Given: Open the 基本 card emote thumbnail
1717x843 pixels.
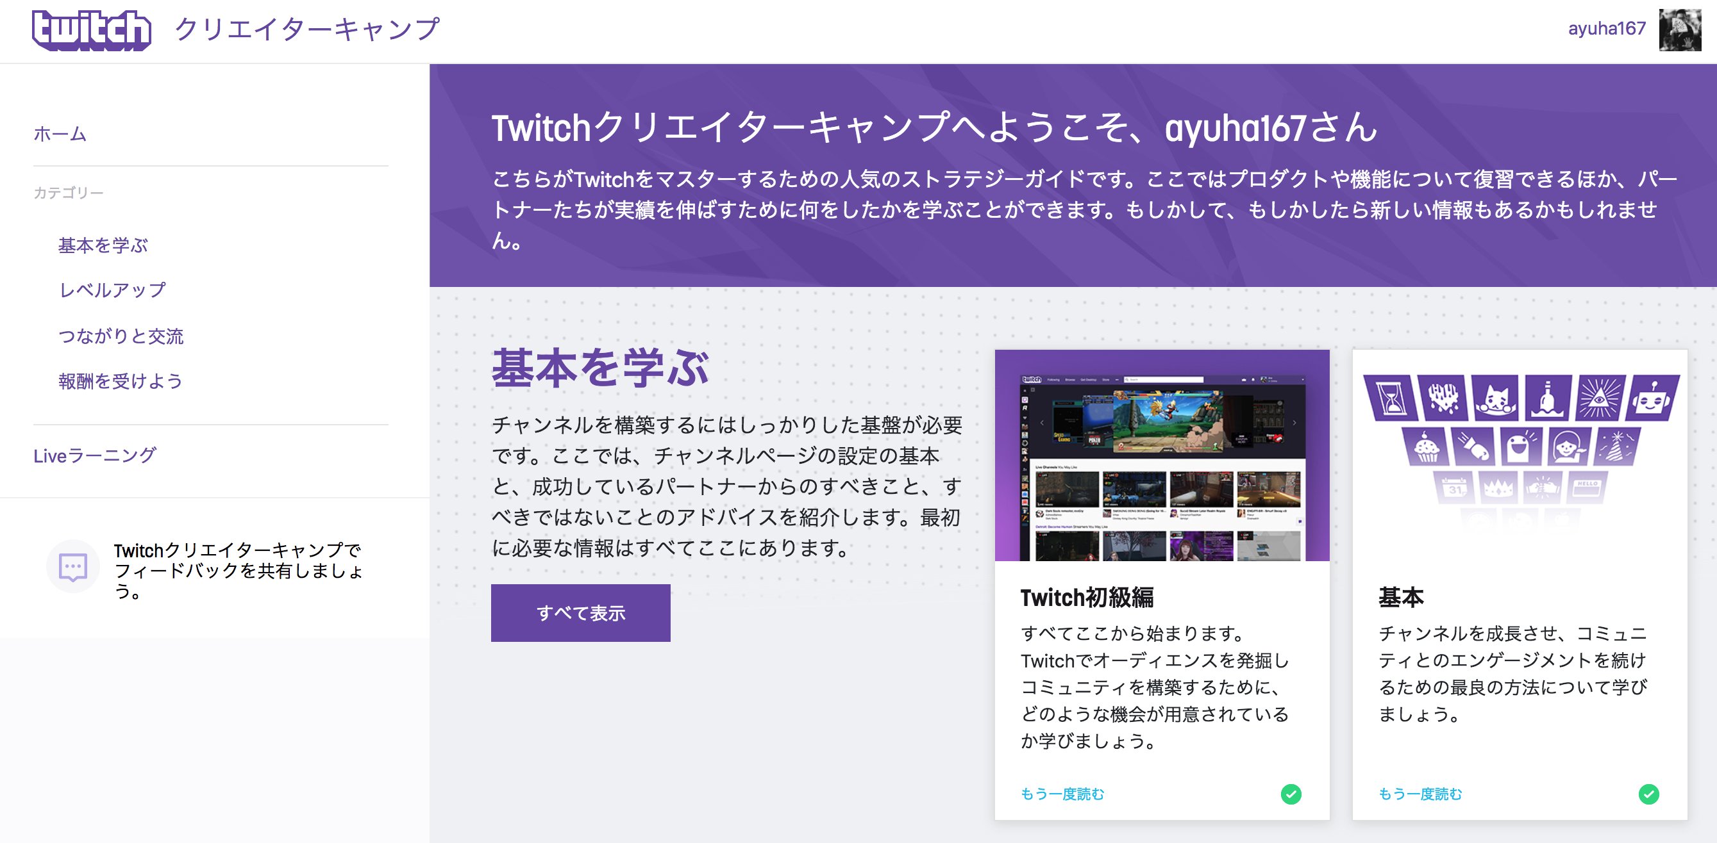Looking at the screenshot, I should (1520, 455).
